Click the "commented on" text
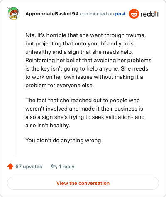The height and width of the screenshot is (197, 166). click(97, 14)
